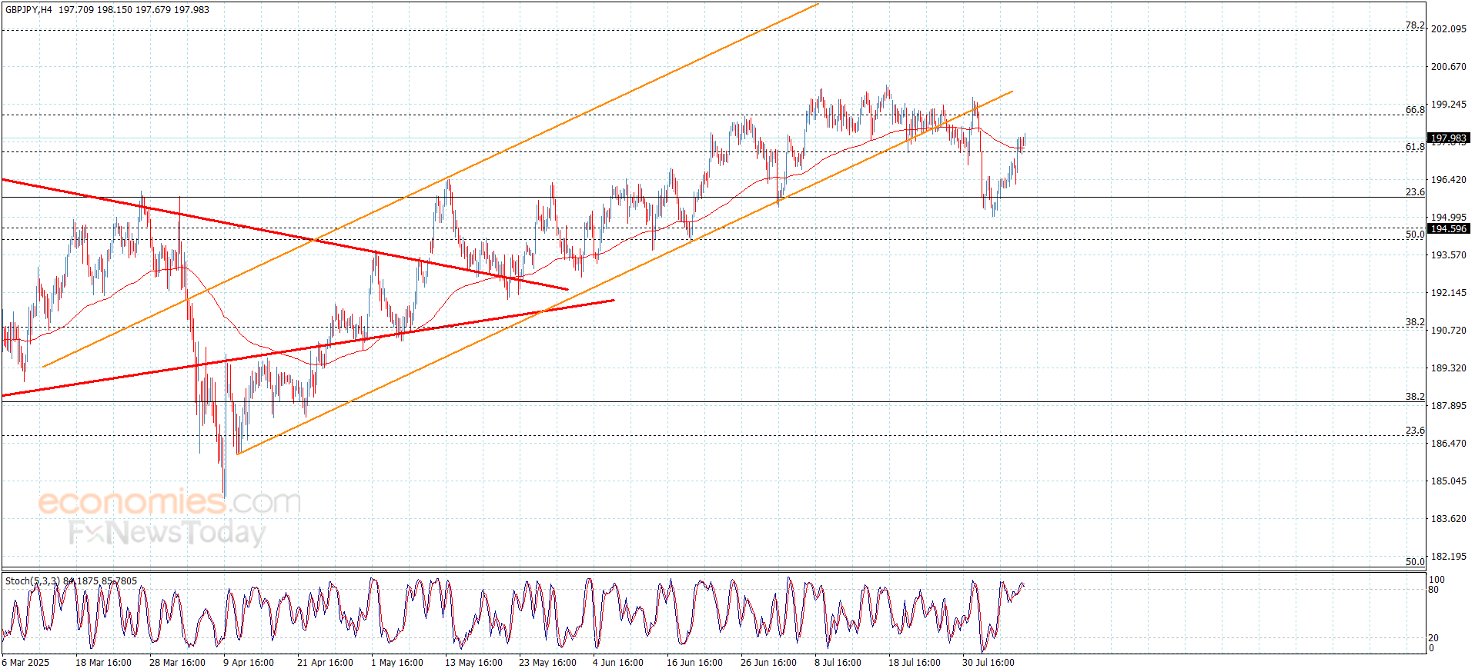Click the price scale value 192.145
Screen dimensions: 1475x672
click(x=1448, y=293)
